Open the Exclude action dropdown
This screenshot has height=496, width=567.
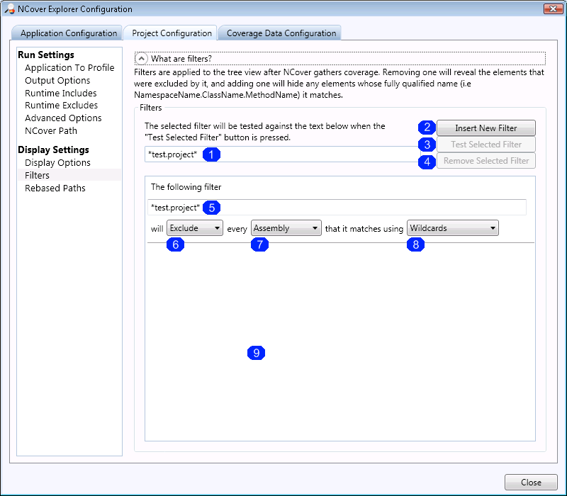point(194,228)
